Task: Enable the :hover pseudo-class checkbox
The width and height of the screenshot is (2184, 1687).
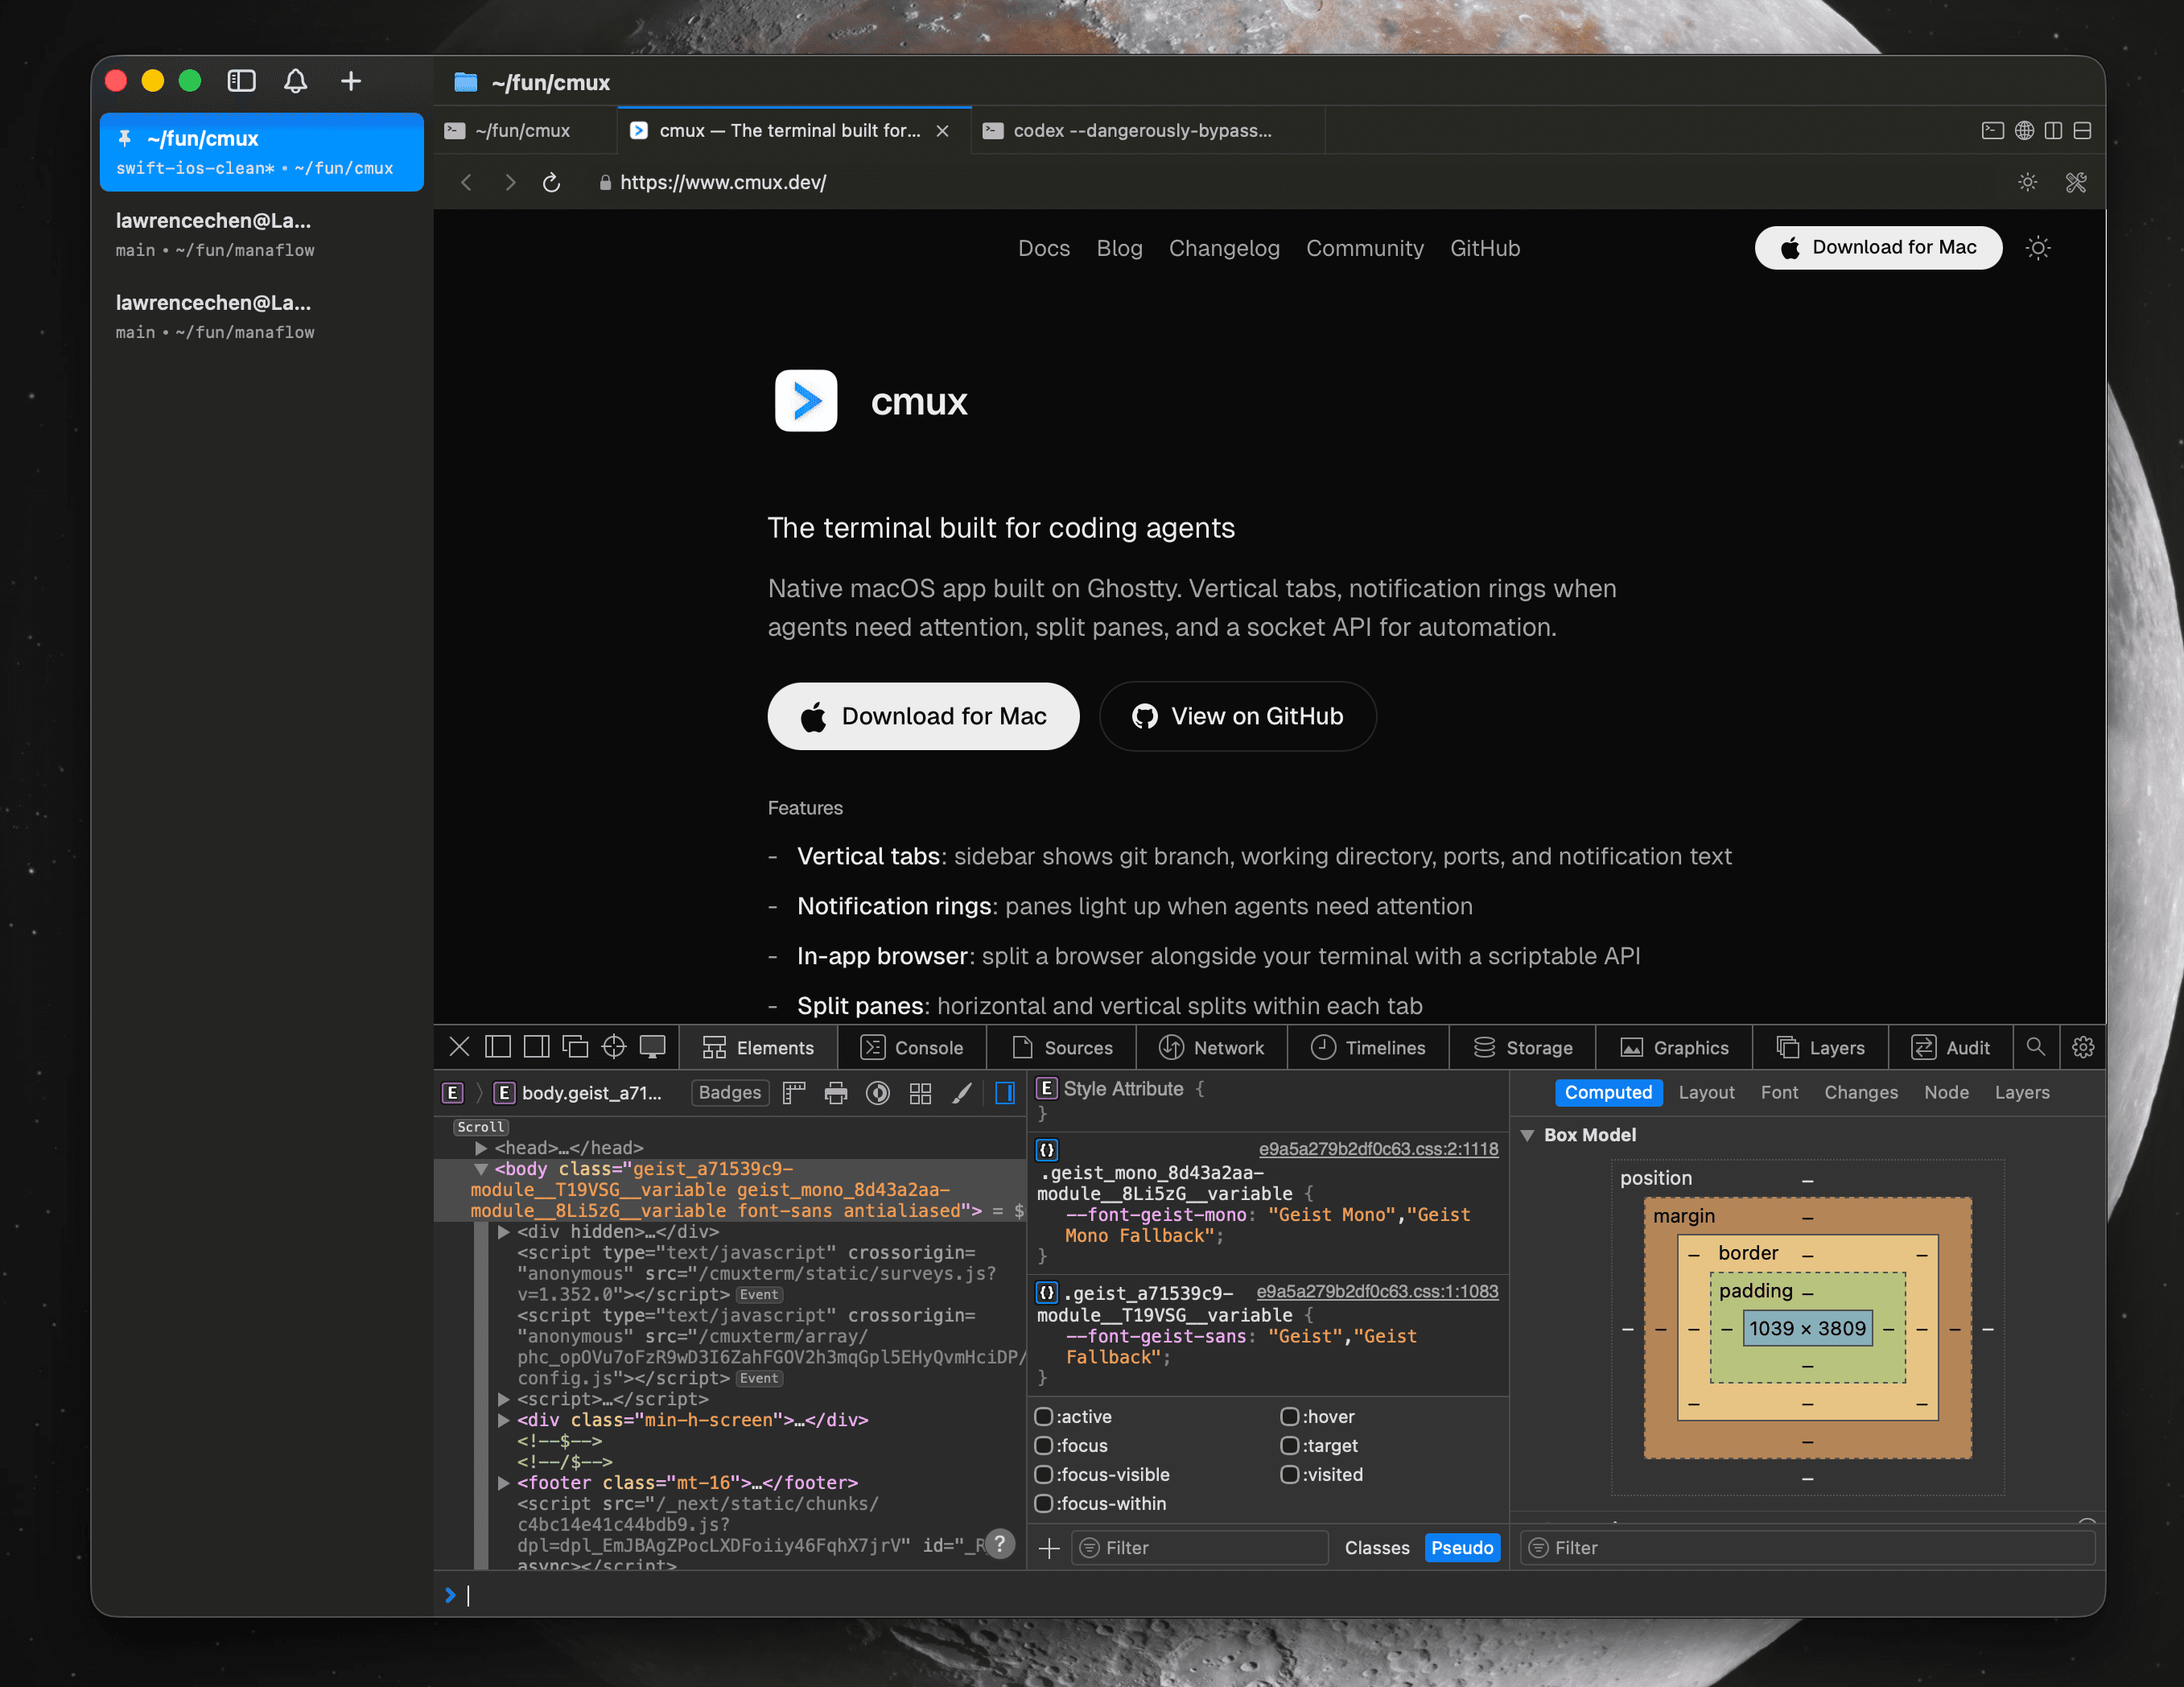Action: (1291, 1416)
